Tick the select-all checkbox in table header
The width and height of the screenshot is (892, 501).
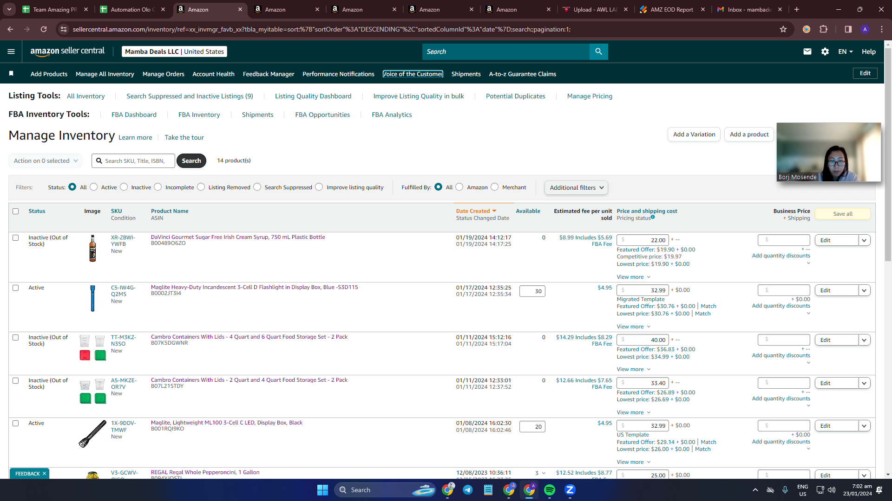[15, 212]
